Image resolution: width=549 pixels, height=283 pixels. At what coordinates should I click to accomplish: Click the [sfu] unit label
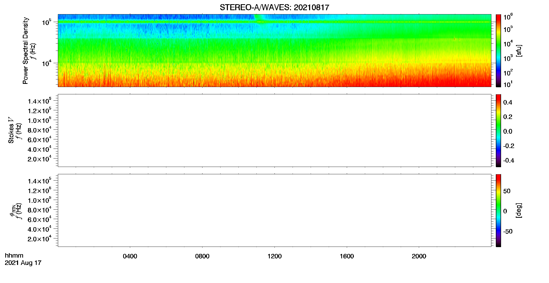point(519,51)
